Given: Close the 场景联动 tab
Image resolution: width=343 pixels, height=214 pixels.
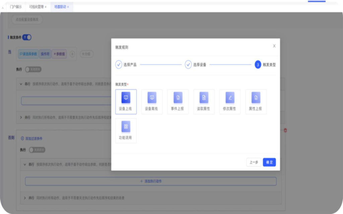Looking at the screenshot, I should click(68, 7).
